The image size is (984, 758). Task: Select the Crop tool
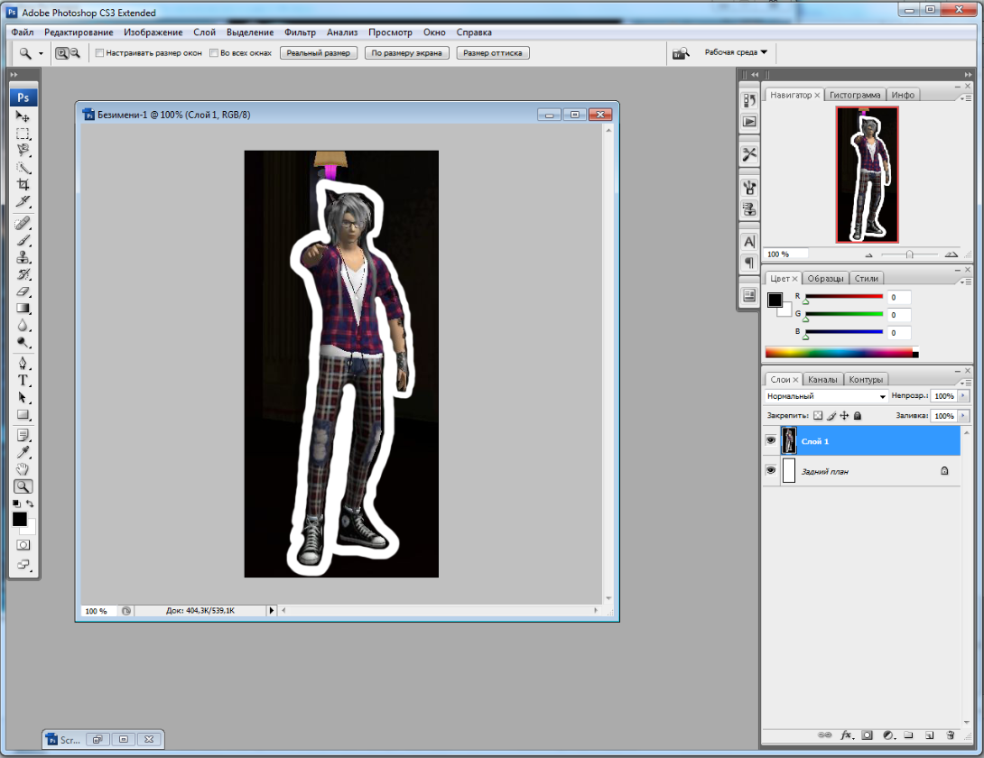coord(23,185)
